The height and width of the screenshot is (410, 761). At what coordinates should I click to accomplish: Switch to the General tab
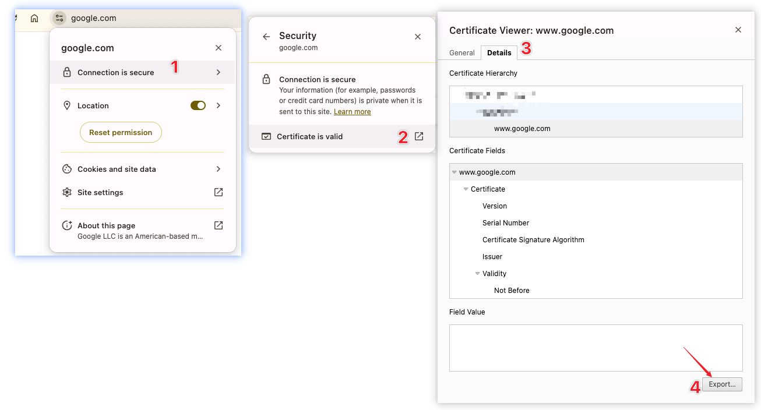pos(462,53)
